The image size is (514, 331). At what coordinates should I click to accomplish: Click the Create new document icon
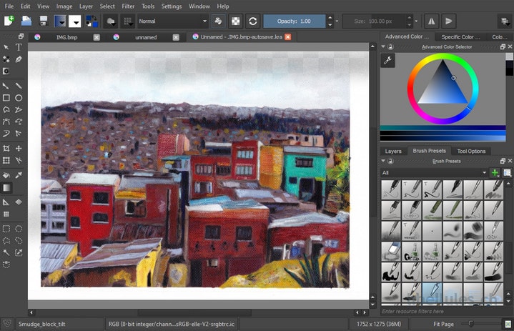[x=9, y=21]
